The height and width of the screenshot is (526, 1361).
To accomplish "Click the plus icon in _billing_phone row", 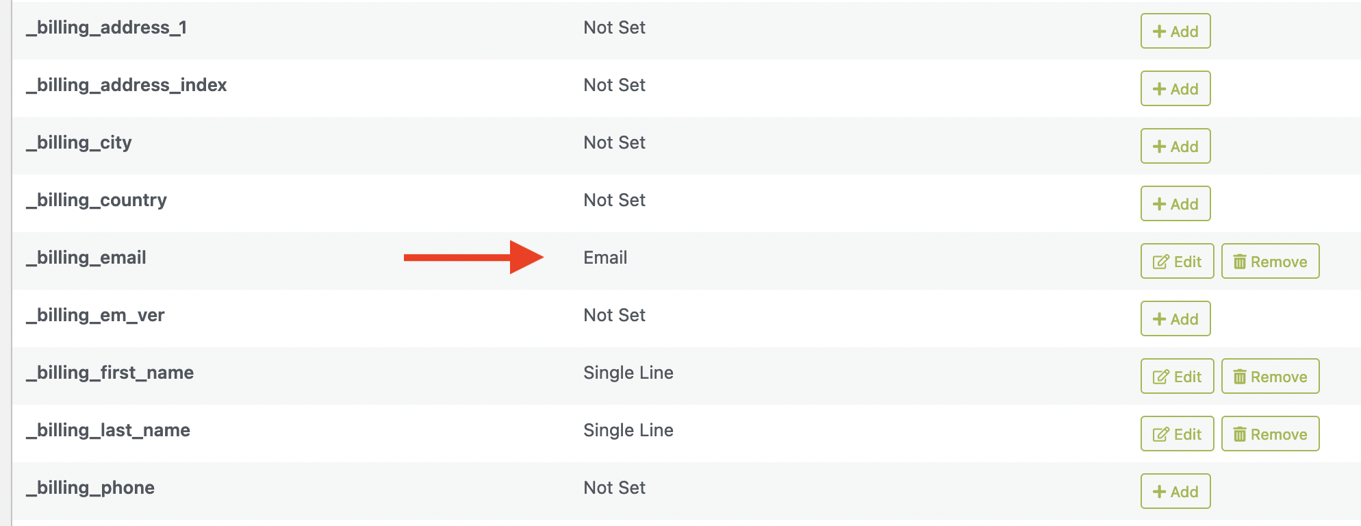I will (x=1160, y=492).
